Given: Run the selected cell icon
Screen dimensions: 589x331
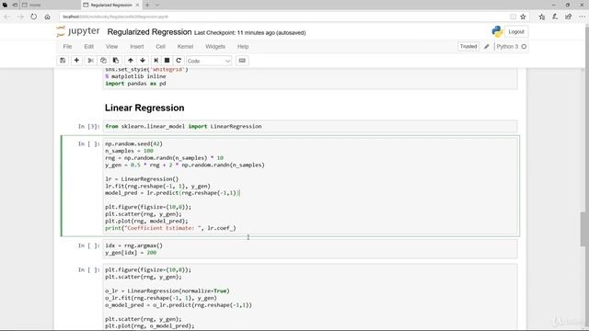Looking at the screenshot, I should [156, 61].
